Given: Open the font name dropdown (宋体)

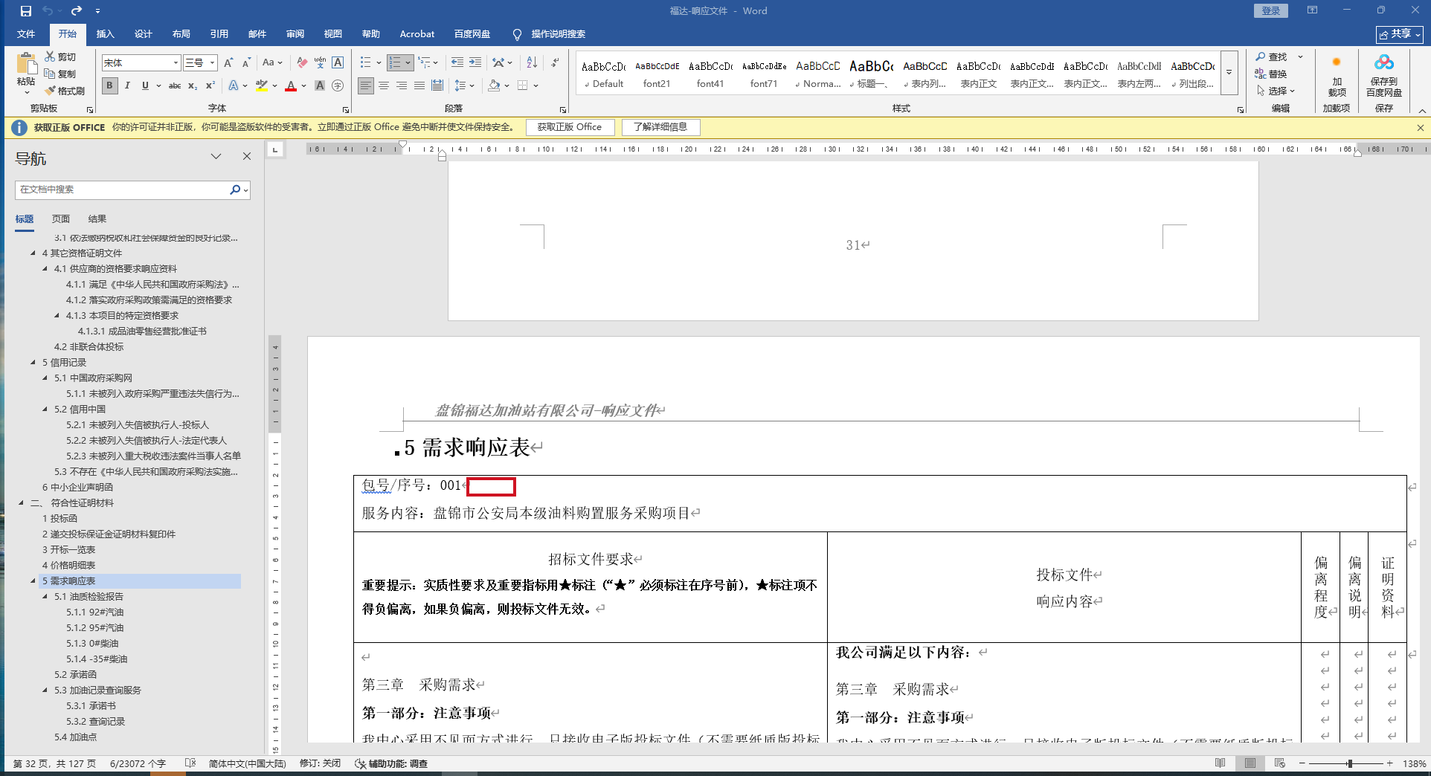Looking at the screenshot, I should point(176,63).
